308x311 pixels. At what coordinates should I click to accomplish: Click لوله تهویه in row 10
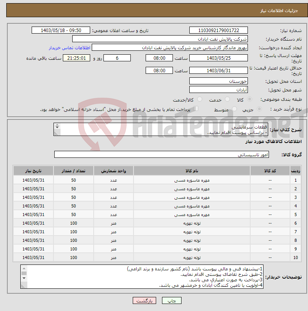[x=192, y=257]
